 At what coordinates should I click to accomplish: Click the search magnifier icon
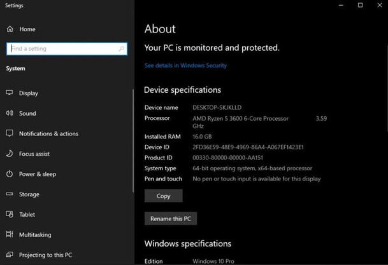point(122,49)
